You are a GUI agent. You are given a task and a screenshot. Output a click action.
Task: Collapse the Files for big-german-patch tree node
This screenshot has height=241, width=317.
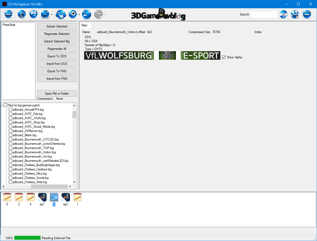(x=2, y=105)
